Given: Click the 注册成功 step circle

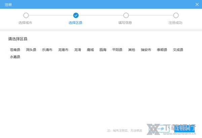Looking at the screenshot, I should click(x=176, y=15).
